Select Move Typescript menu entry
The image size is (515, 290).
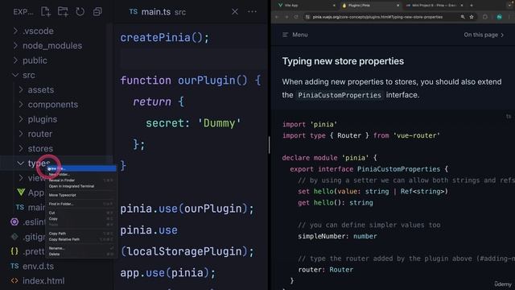(81, 195)
